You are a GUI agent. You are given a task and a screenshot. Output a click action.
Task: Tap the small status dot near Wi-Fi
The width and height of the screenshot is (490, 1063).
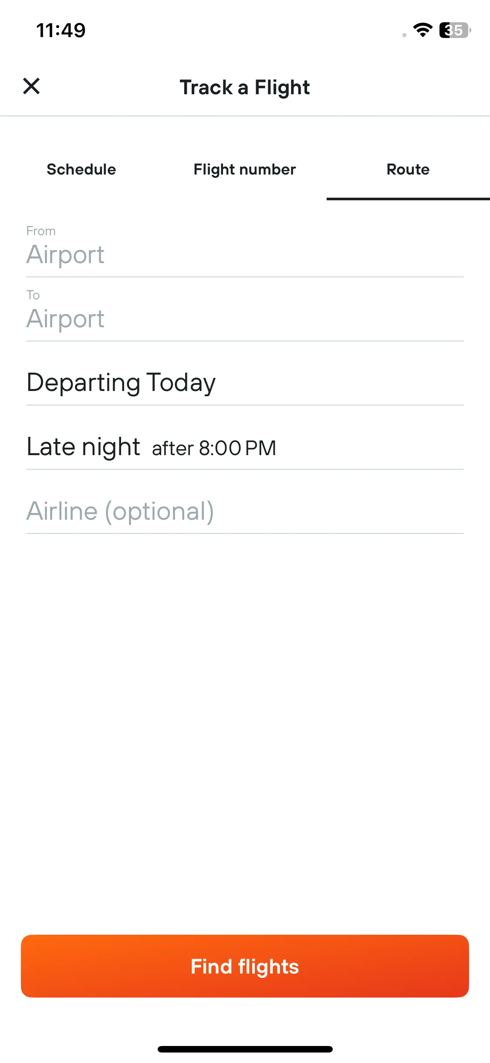[x=405, y=35]
